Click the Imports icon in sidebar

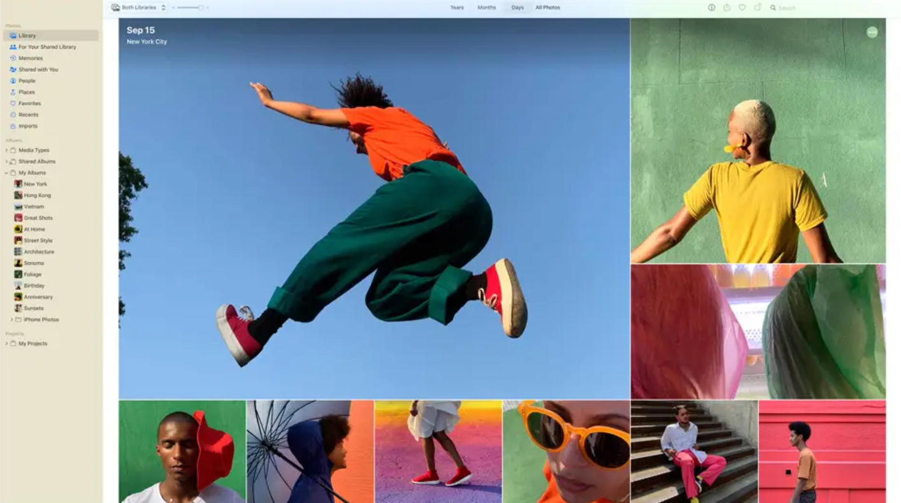tap(13, 126)
